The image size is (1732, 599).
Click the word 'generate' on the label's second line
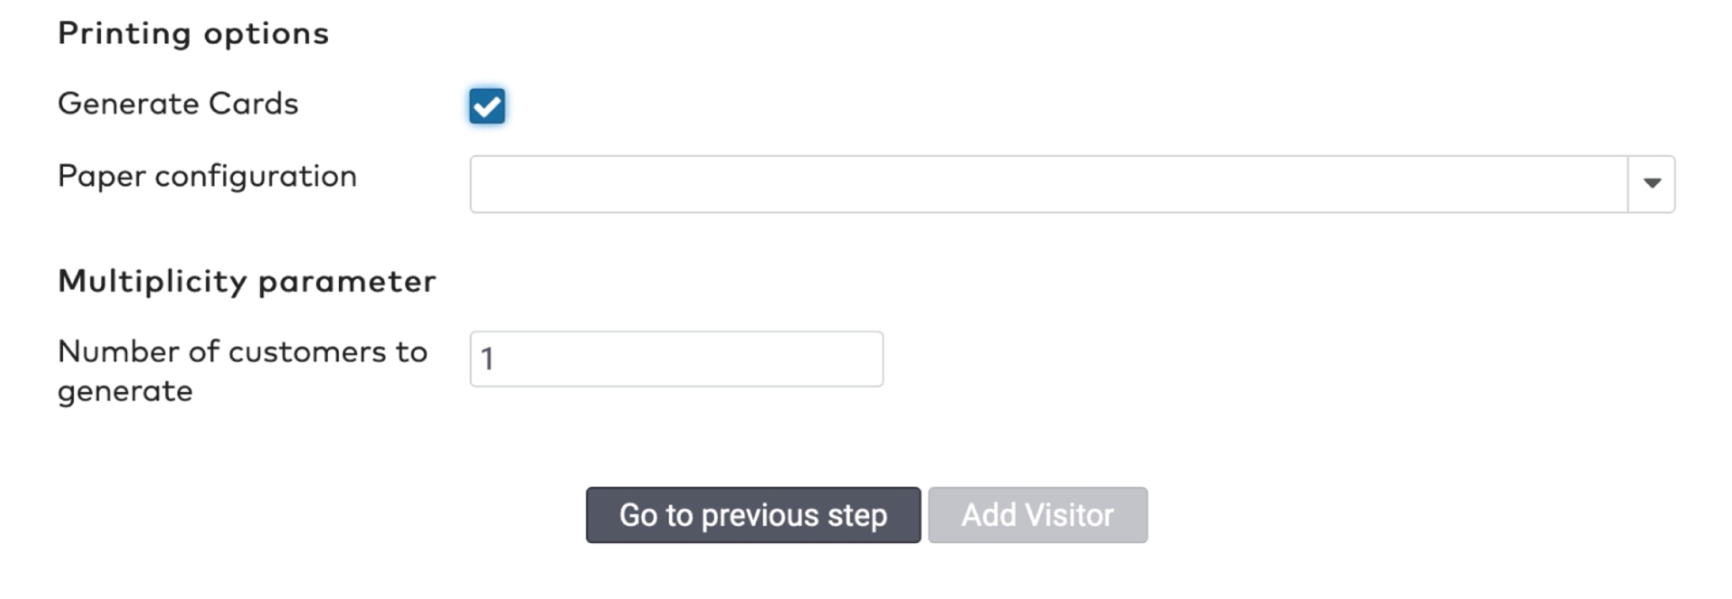pos(125,391)
